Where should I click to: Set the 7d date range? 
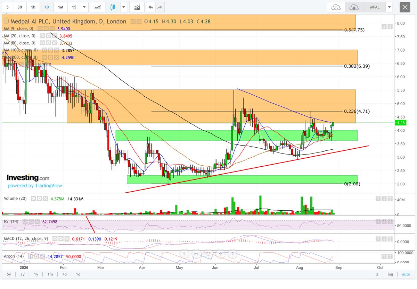[x=64, y=274]
